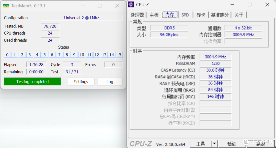Click the 类型 value DDR5
The height and width of the screenshot is (148, 276).
[169, 28]
